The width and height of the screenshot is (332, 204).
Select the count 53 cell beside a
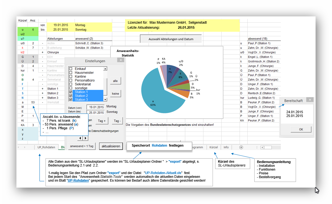[33, 102]
